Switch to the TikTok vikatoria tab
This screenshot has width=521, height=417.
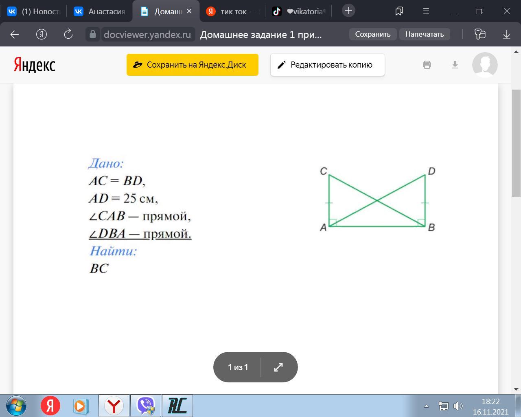(x=299, y=11)
